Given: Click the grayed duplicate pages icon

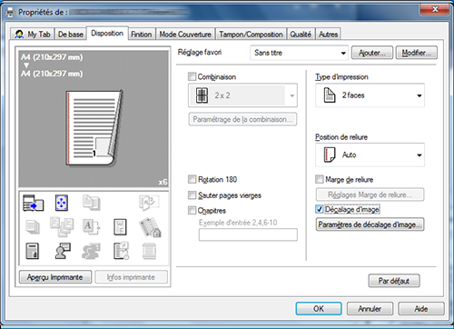Looking at the screenshot, I should (x=92, y=203).
